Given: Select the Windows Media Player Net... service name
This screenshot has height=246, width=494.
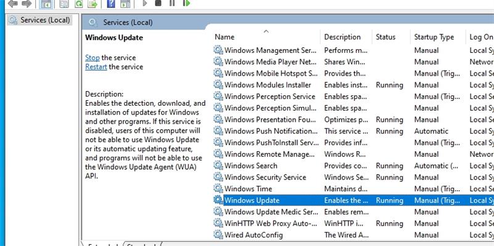Looking at the screenshot, I should pyautogui.click(x=271, y=62).
